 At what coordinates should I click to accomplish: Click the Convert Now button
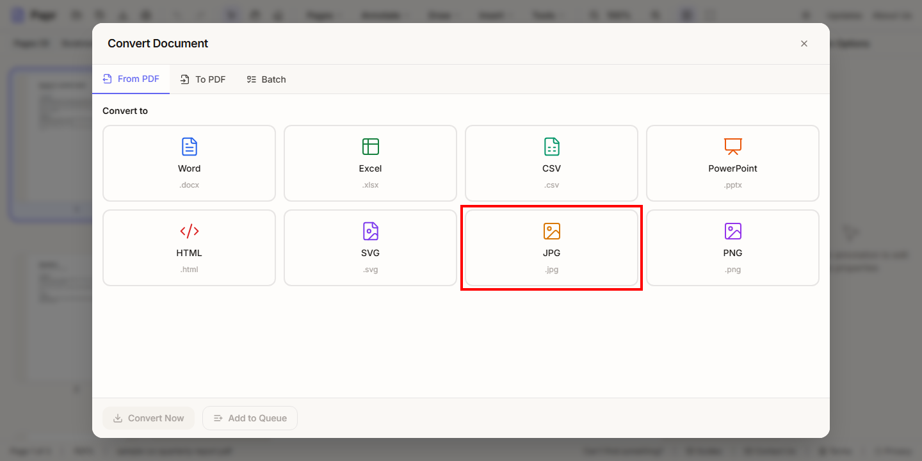[149, 418]
